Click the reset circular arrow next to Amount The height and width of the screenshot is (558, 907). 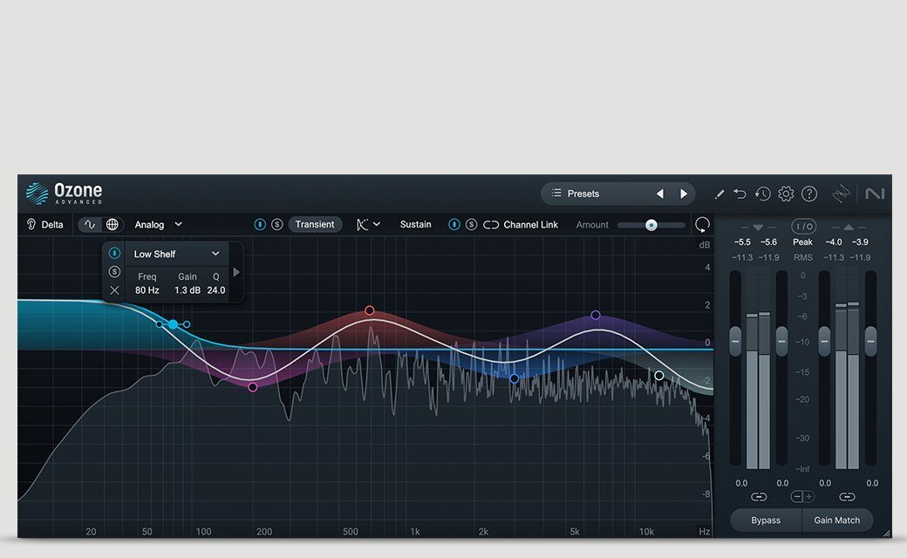[702, 224]
